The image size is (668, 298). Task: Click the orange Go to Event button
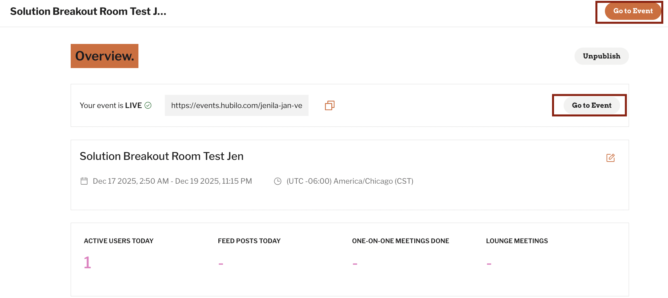point(633,11)
